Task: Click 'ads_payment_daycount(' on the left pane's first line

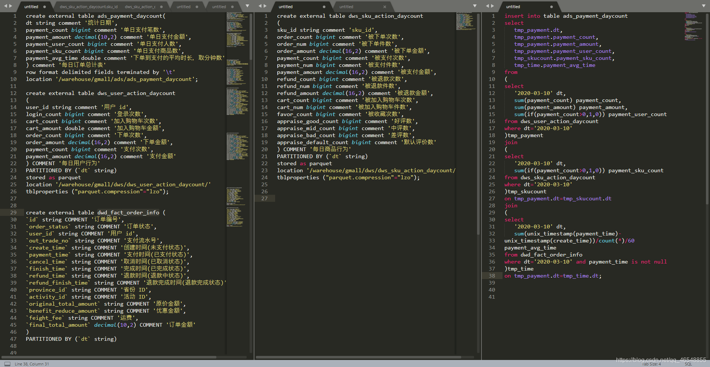Action: point(131,16)
